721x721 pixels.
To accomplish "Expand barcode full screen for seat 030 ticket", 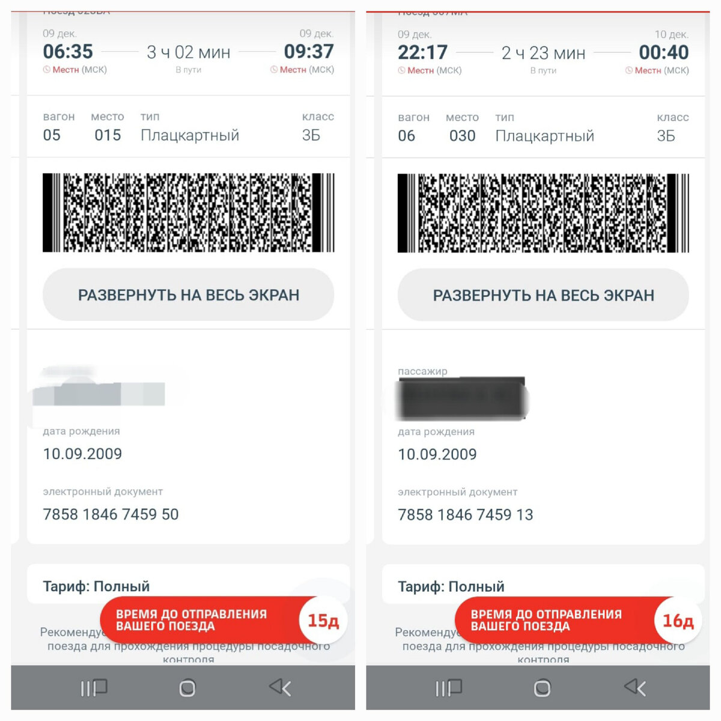I will (543, 295).
